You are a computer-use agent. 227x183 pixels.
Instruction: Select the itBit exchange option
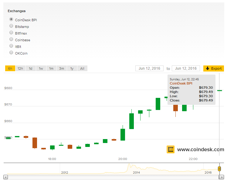click(x=11, y=46)
